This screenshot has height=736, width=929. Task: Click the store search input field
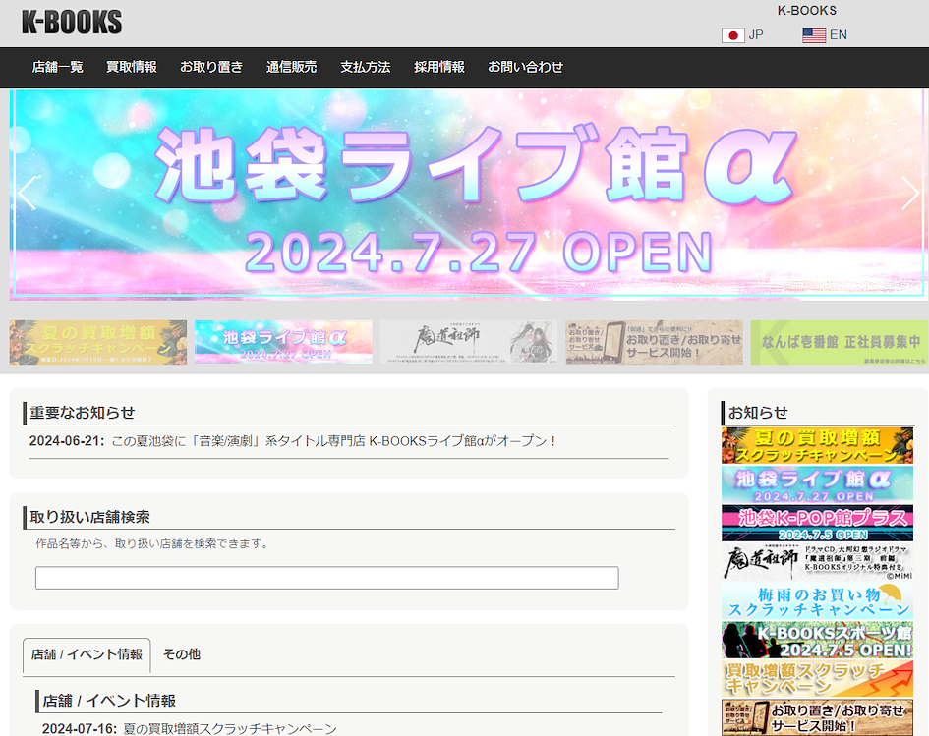click(x=327, y=578)
